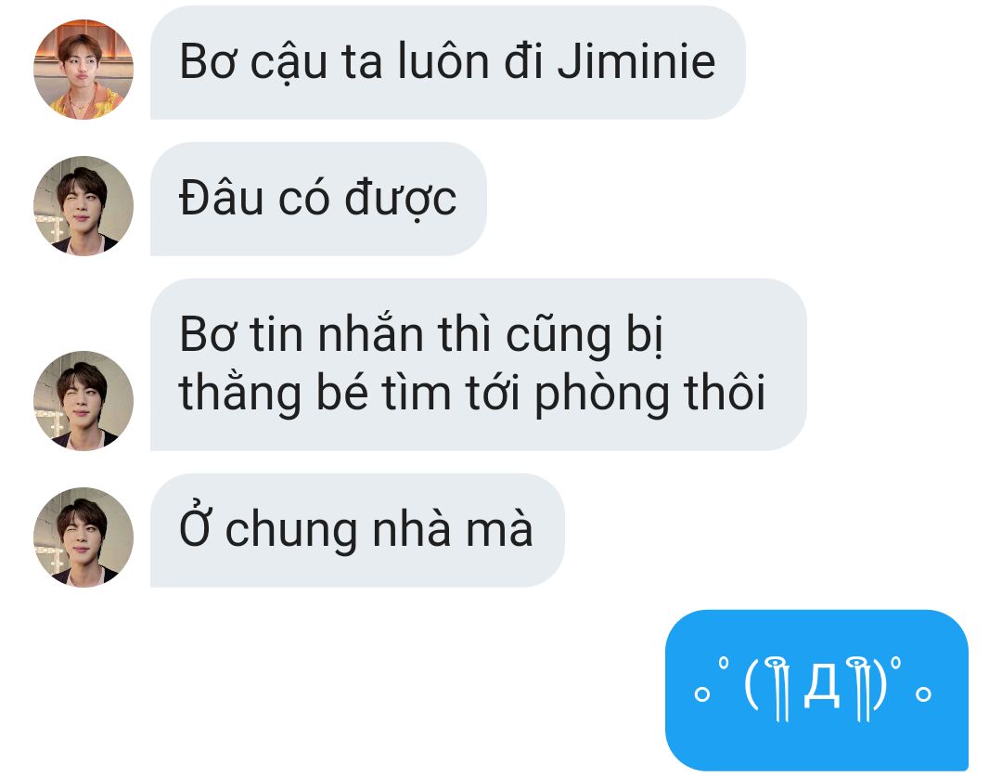Click the word "chung" in the fourth message
Screen dimensions: 1002x777
click(x=290, y=531)
